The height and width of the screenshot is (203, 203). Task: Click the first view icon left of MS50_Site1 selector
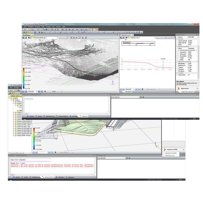24,38
